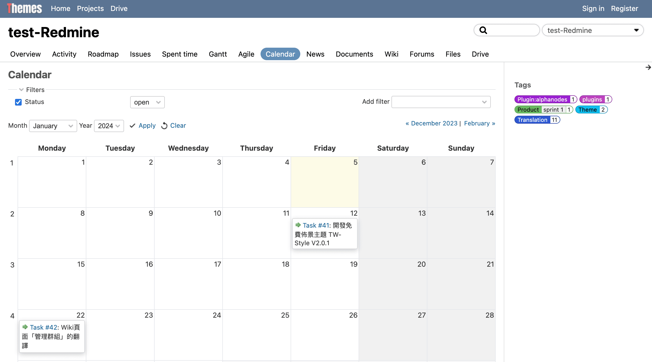Viewport: 652px width, 362px height.
Task: Open the test-Redmine project selector
Action: tap(592, 30)
